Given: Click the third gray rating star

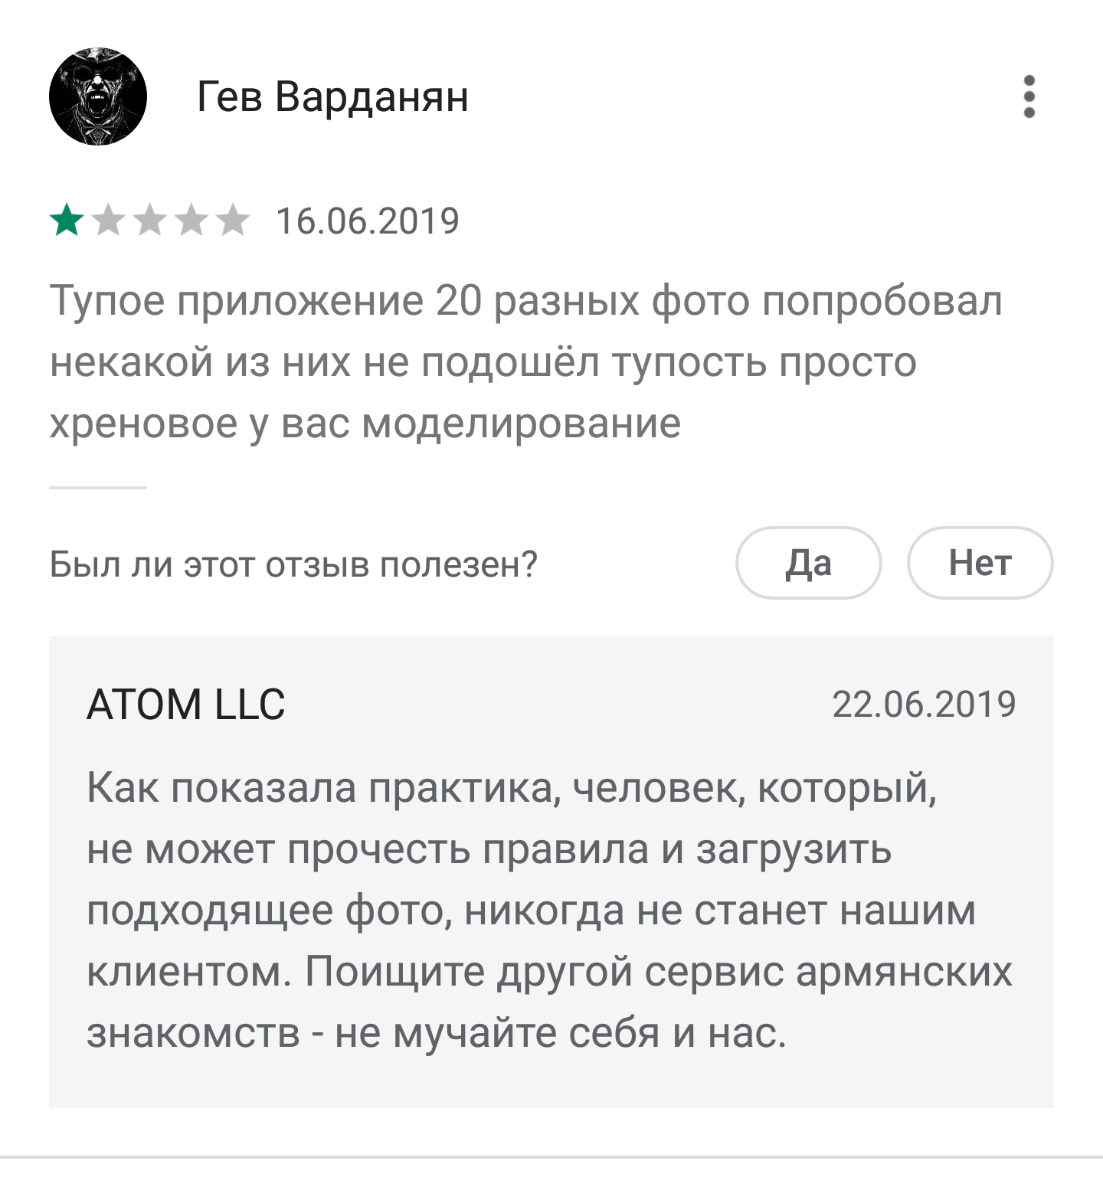Looking at the screenshot, I should [x=150, y=221].
